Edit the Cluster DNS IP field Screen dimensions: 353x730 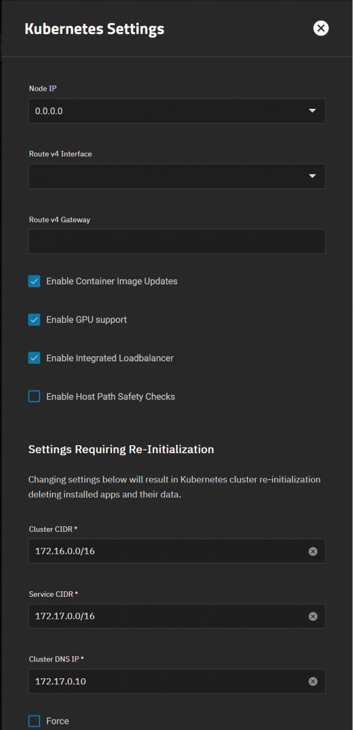click(167, 681)
